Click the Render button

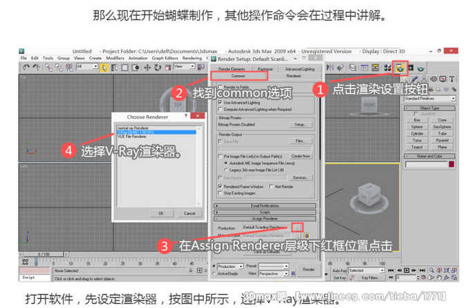(308, 269)
